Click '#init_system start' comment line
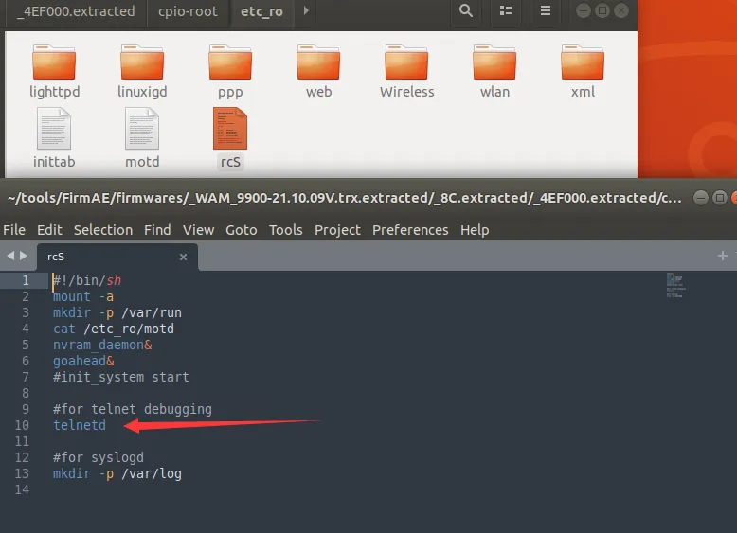 [121, 377]
